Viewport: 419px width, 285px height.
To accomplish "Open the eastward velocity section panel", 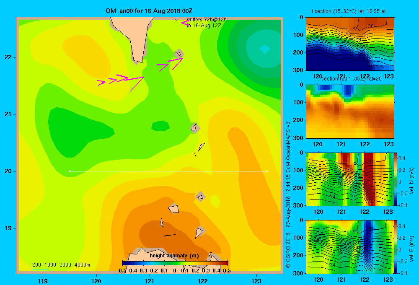I will tap(350, 247).
